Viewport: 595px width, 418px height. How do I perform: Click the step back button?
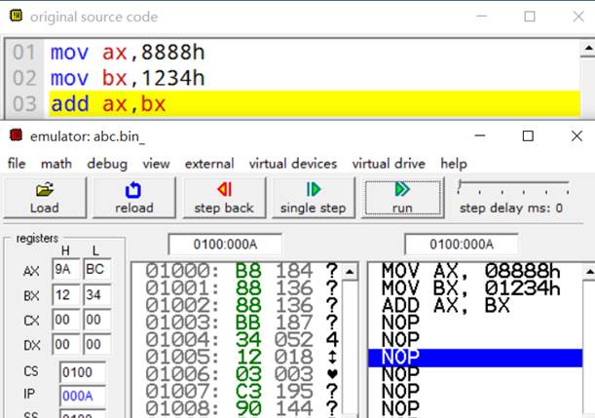(224, 197)
